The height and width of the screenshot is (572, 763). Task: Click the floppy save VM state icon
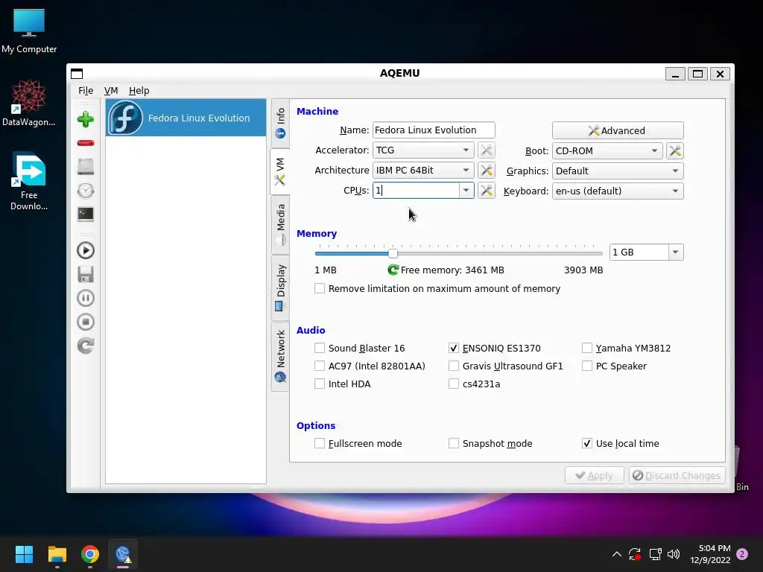[86, 274]
